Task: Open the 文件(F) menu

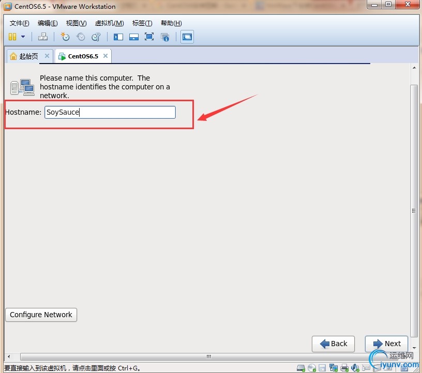Action: (19, 23)
